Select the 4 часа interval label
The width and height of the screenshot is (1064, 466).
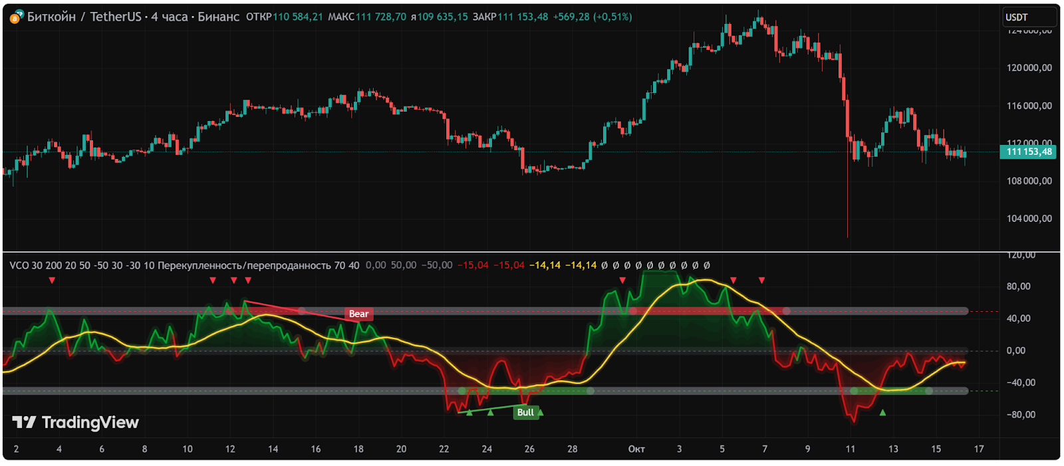click(x=169, y=17)
